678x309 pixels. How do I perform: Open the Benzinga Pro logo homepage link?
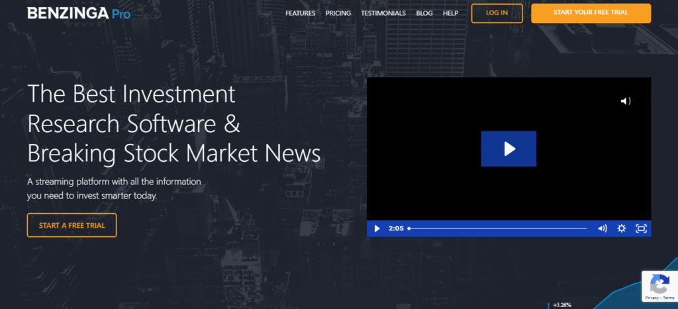click(x=79, y=13)
